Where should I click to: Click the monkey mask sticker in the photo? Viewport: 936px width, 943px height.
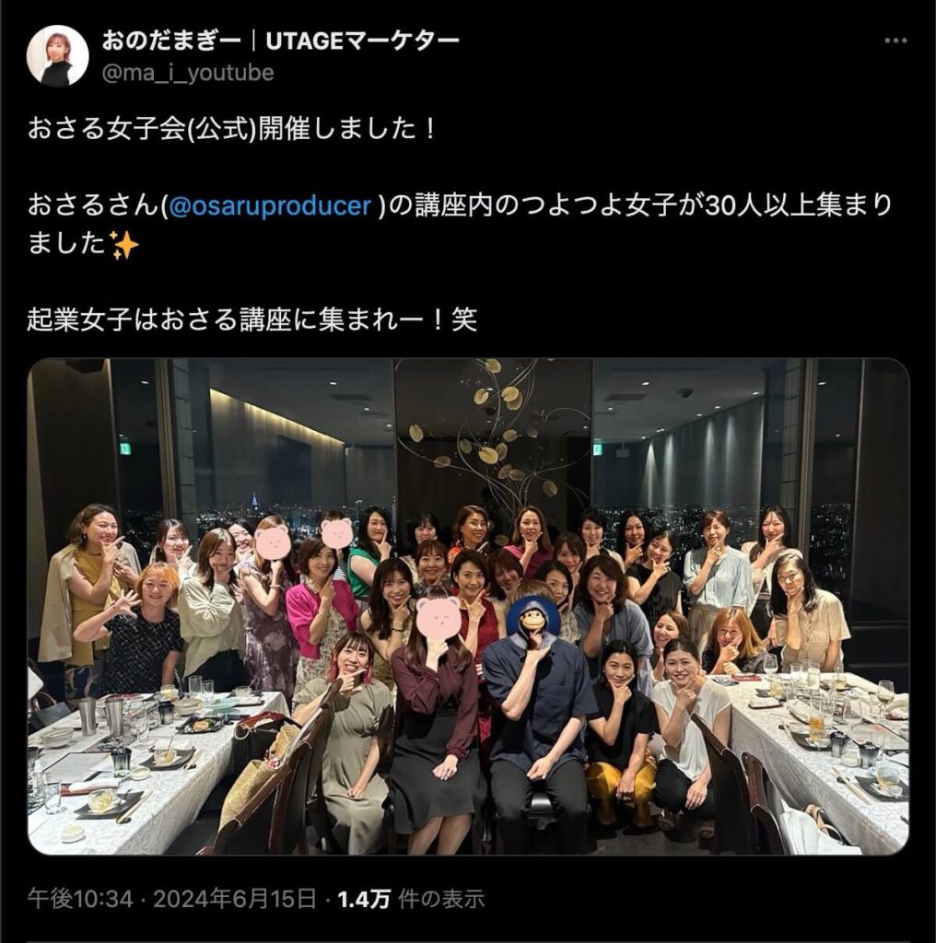click(x=533, y=622)
